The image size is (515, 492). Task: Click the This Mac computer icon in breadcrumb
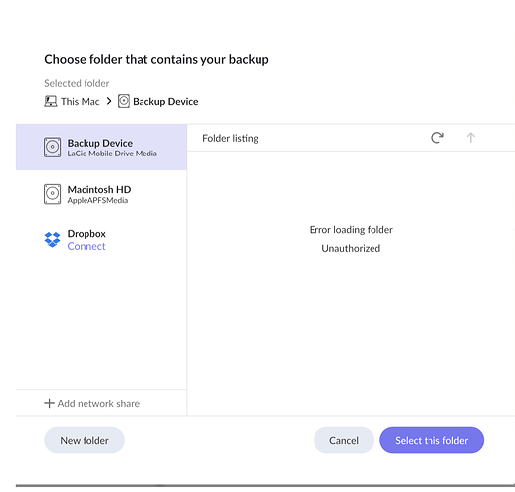pos(51,101)
